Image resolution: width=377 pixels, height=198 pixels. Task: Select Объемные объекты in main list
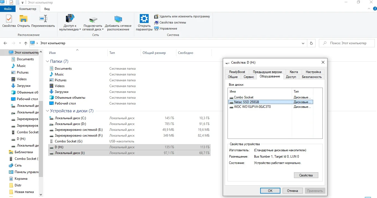point(70,98)
